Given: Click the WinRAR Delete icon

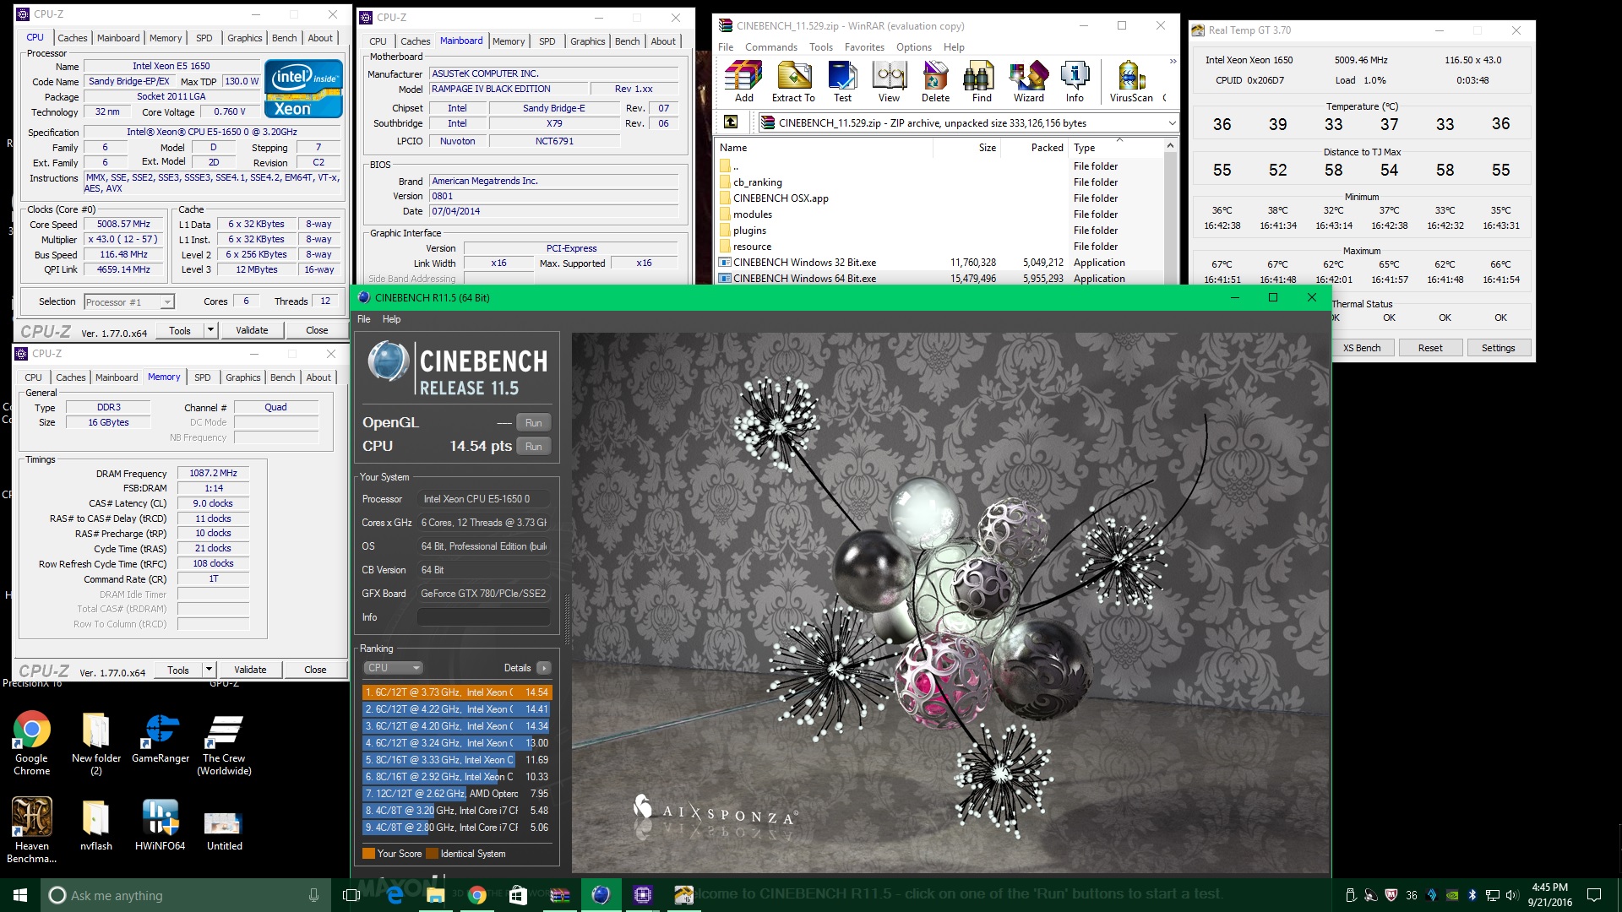Looking at the screenshot, I should (x=935, y=82).
